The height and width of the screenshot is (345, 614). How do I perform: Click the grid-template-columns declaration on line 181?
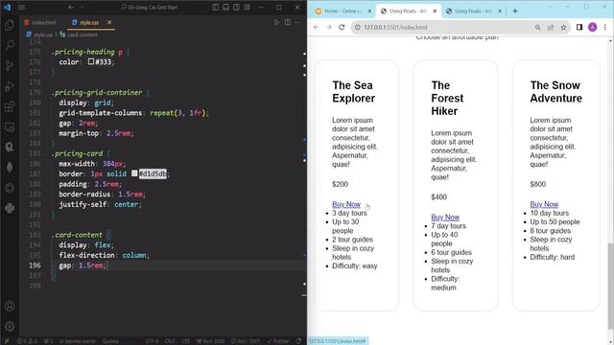(x=134, y=113)
